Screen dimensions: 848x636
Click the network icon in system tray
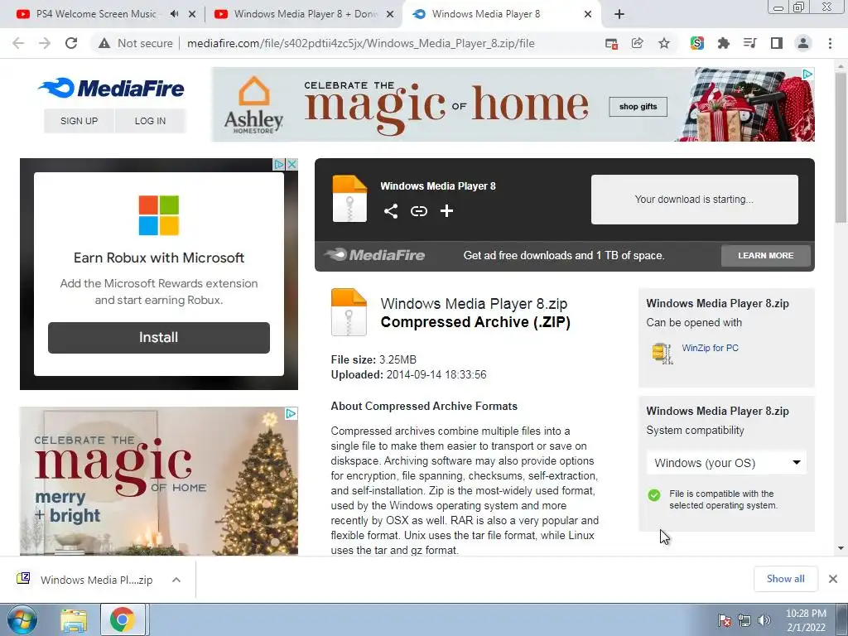(x=744, y=620)
